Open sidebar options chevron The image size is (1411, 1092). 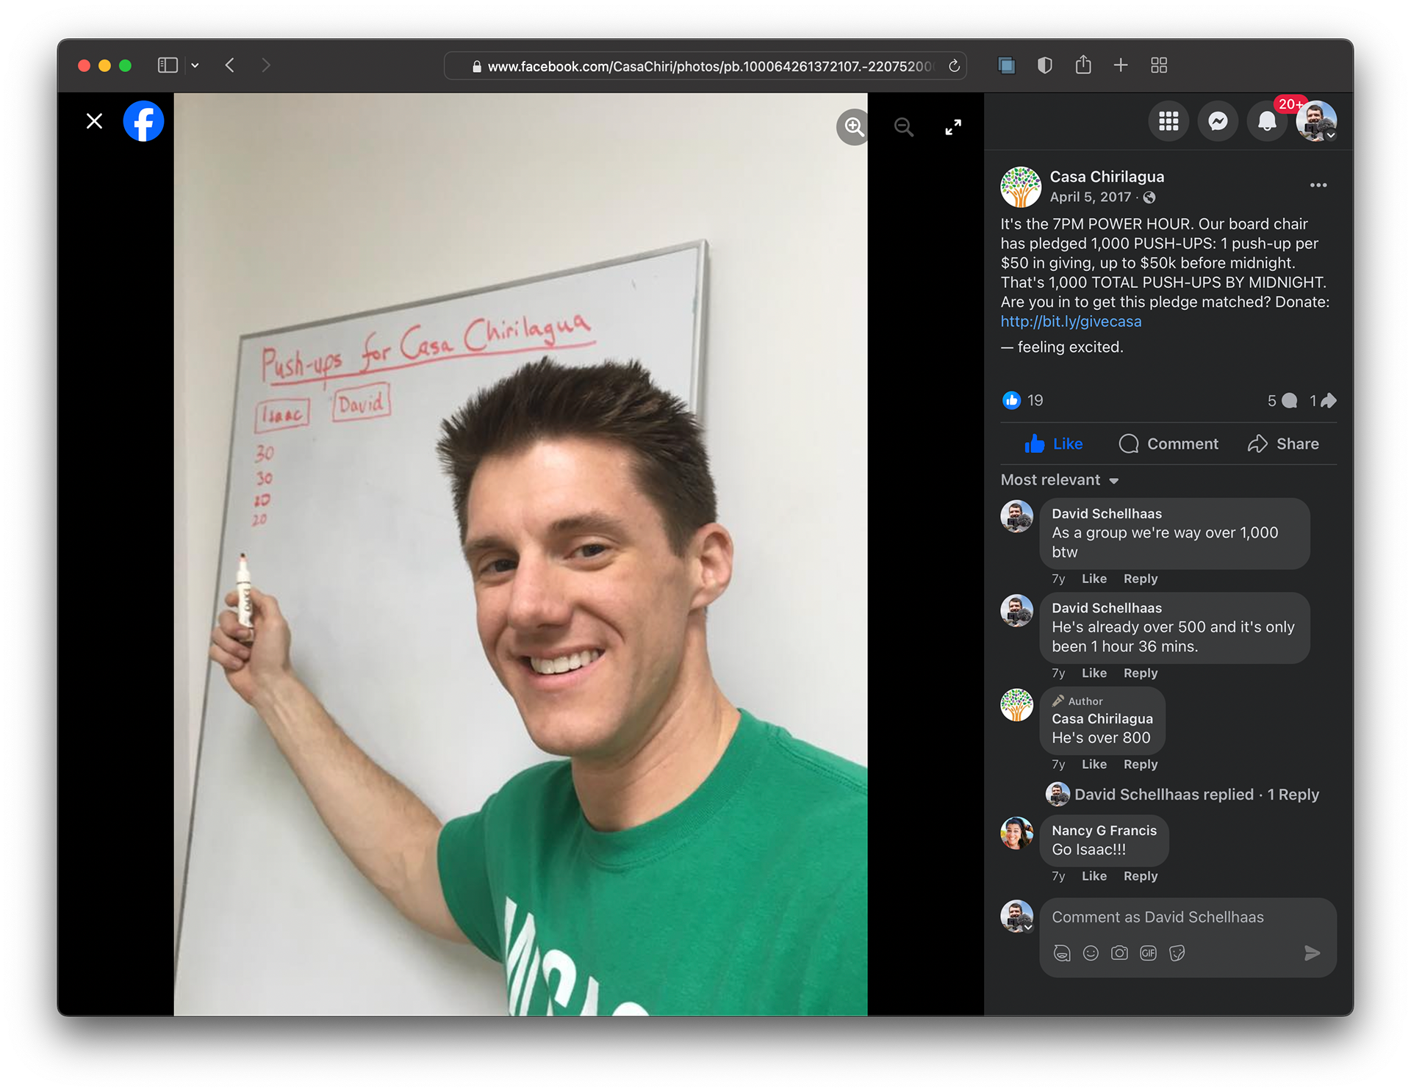click(195, 65)
